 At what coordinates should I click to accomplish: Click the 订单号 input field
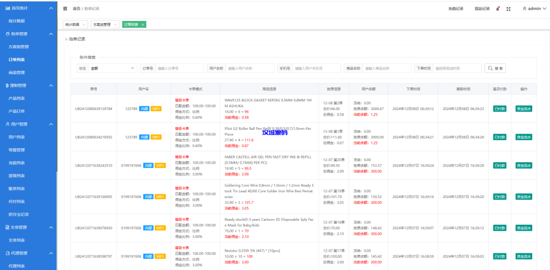click(179, 68)
